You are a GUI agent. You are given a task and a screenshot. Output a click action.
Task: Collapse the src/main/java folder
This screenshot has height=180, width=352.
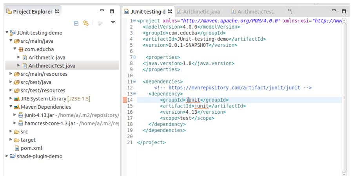pos(11,41)
